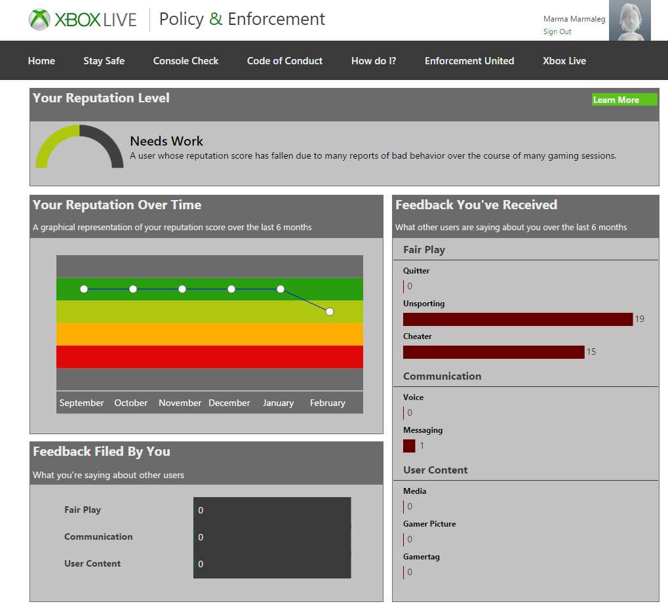Open the Marma Marmaleg profile name
This screenshot has width=668, height=606.
pyautogui.click(x=574, y=19)
